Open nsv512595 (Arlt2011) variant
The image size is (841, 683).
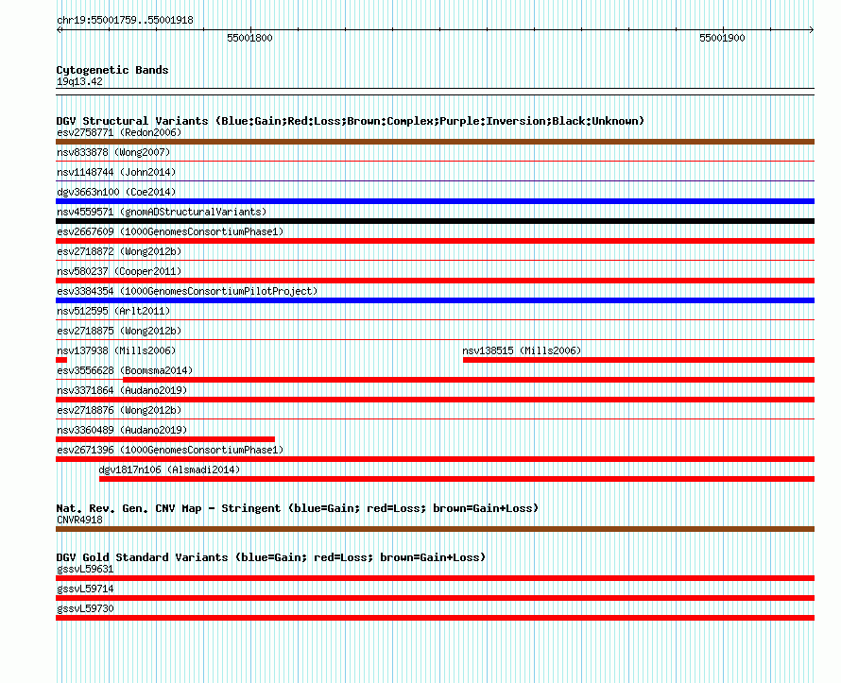point(113,311)
